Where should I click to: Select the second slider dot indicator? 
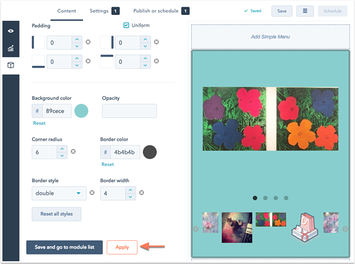pyautogui.click(x=266, y=198)
